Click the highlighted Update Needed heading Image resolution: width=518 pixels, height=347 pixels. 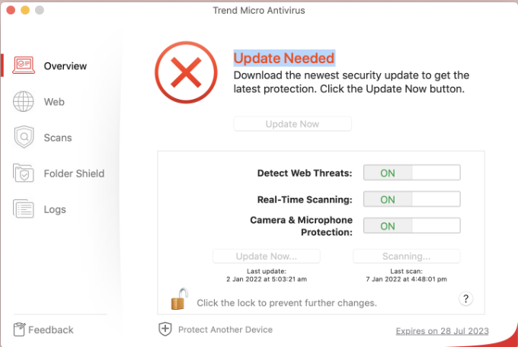[x=284, y=58]
